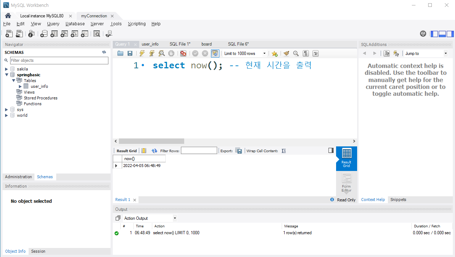
Task: Search table data toolbar icon
Action: point(97,34)
